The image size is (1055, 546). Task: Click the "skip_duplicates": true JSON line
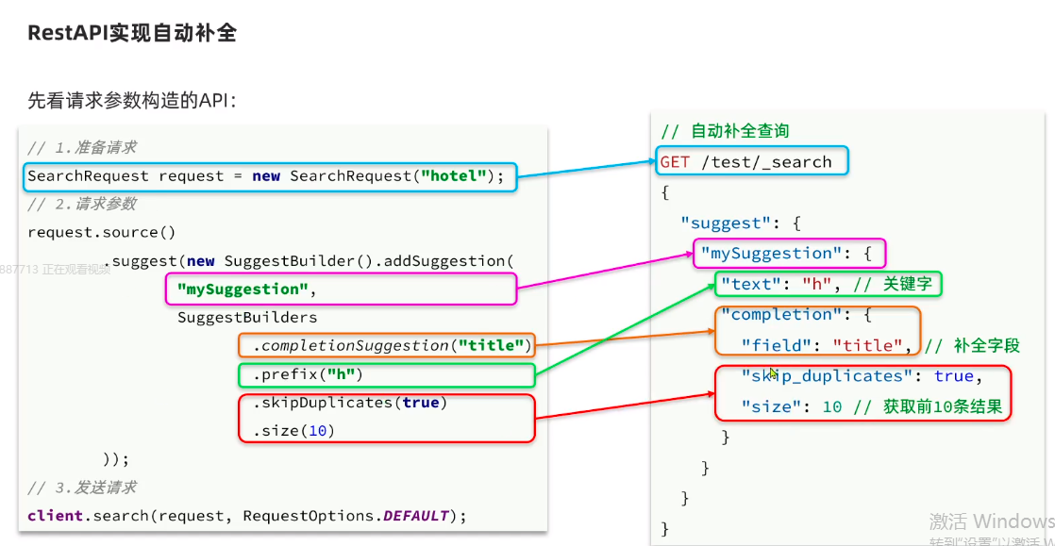pyautogui.click(x=862, y=376)
